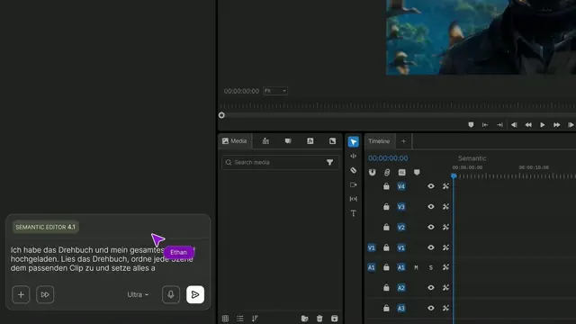Play the preview video
This screenshot has height=324, width=576.
click(542, 125)
